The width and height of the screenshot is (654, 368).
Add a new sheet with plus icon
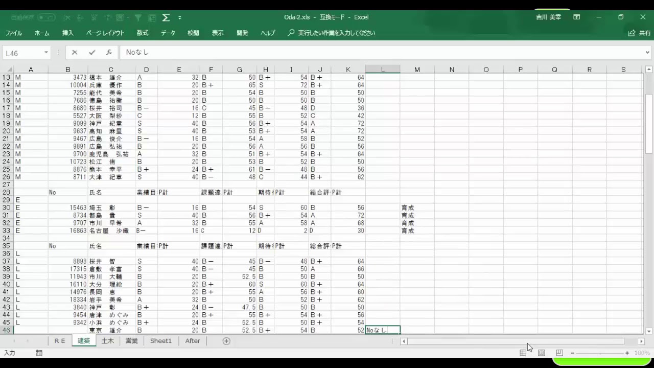coord(226,341)
